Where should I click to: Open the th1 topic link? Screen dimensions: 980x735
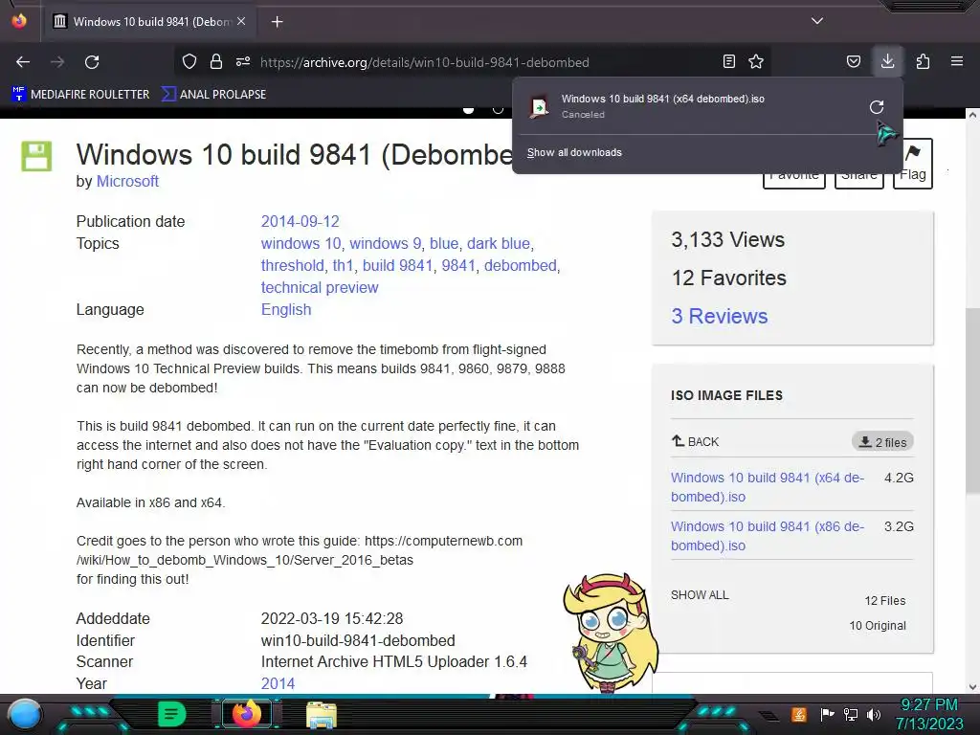pos(344,266)
